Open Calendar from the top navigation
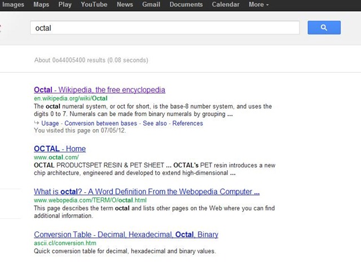The height and width of the screenshot is (265, 361). click(x=225, y=5)
